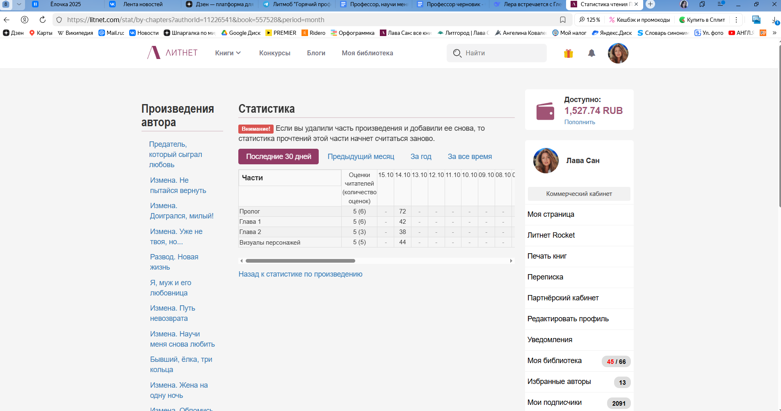Open the Яндекс.Диск bookmark
This screenshot has width=781, height=411.
[x=612, y=33]
